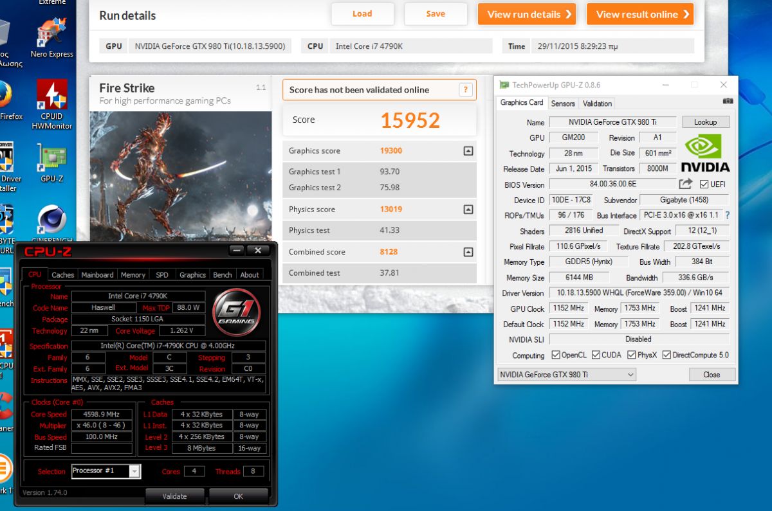The height and width of the screenshot is (511, 772).
Task: Click the Core Voltage value 1.262 V
Action: pos(181,331)
